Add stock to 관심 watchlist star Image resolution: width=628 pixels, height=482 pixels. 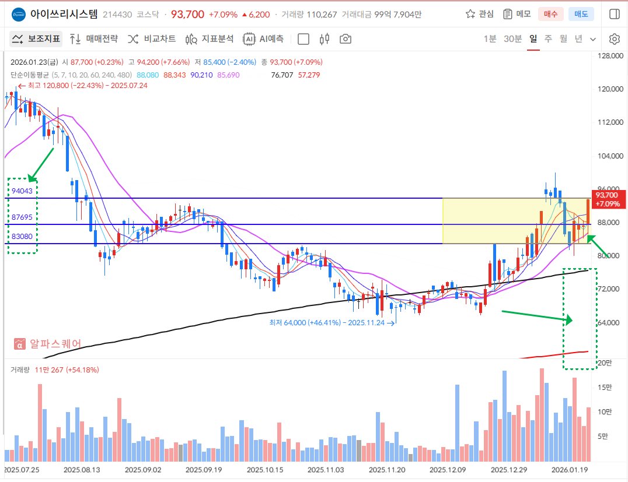(479, 14)
